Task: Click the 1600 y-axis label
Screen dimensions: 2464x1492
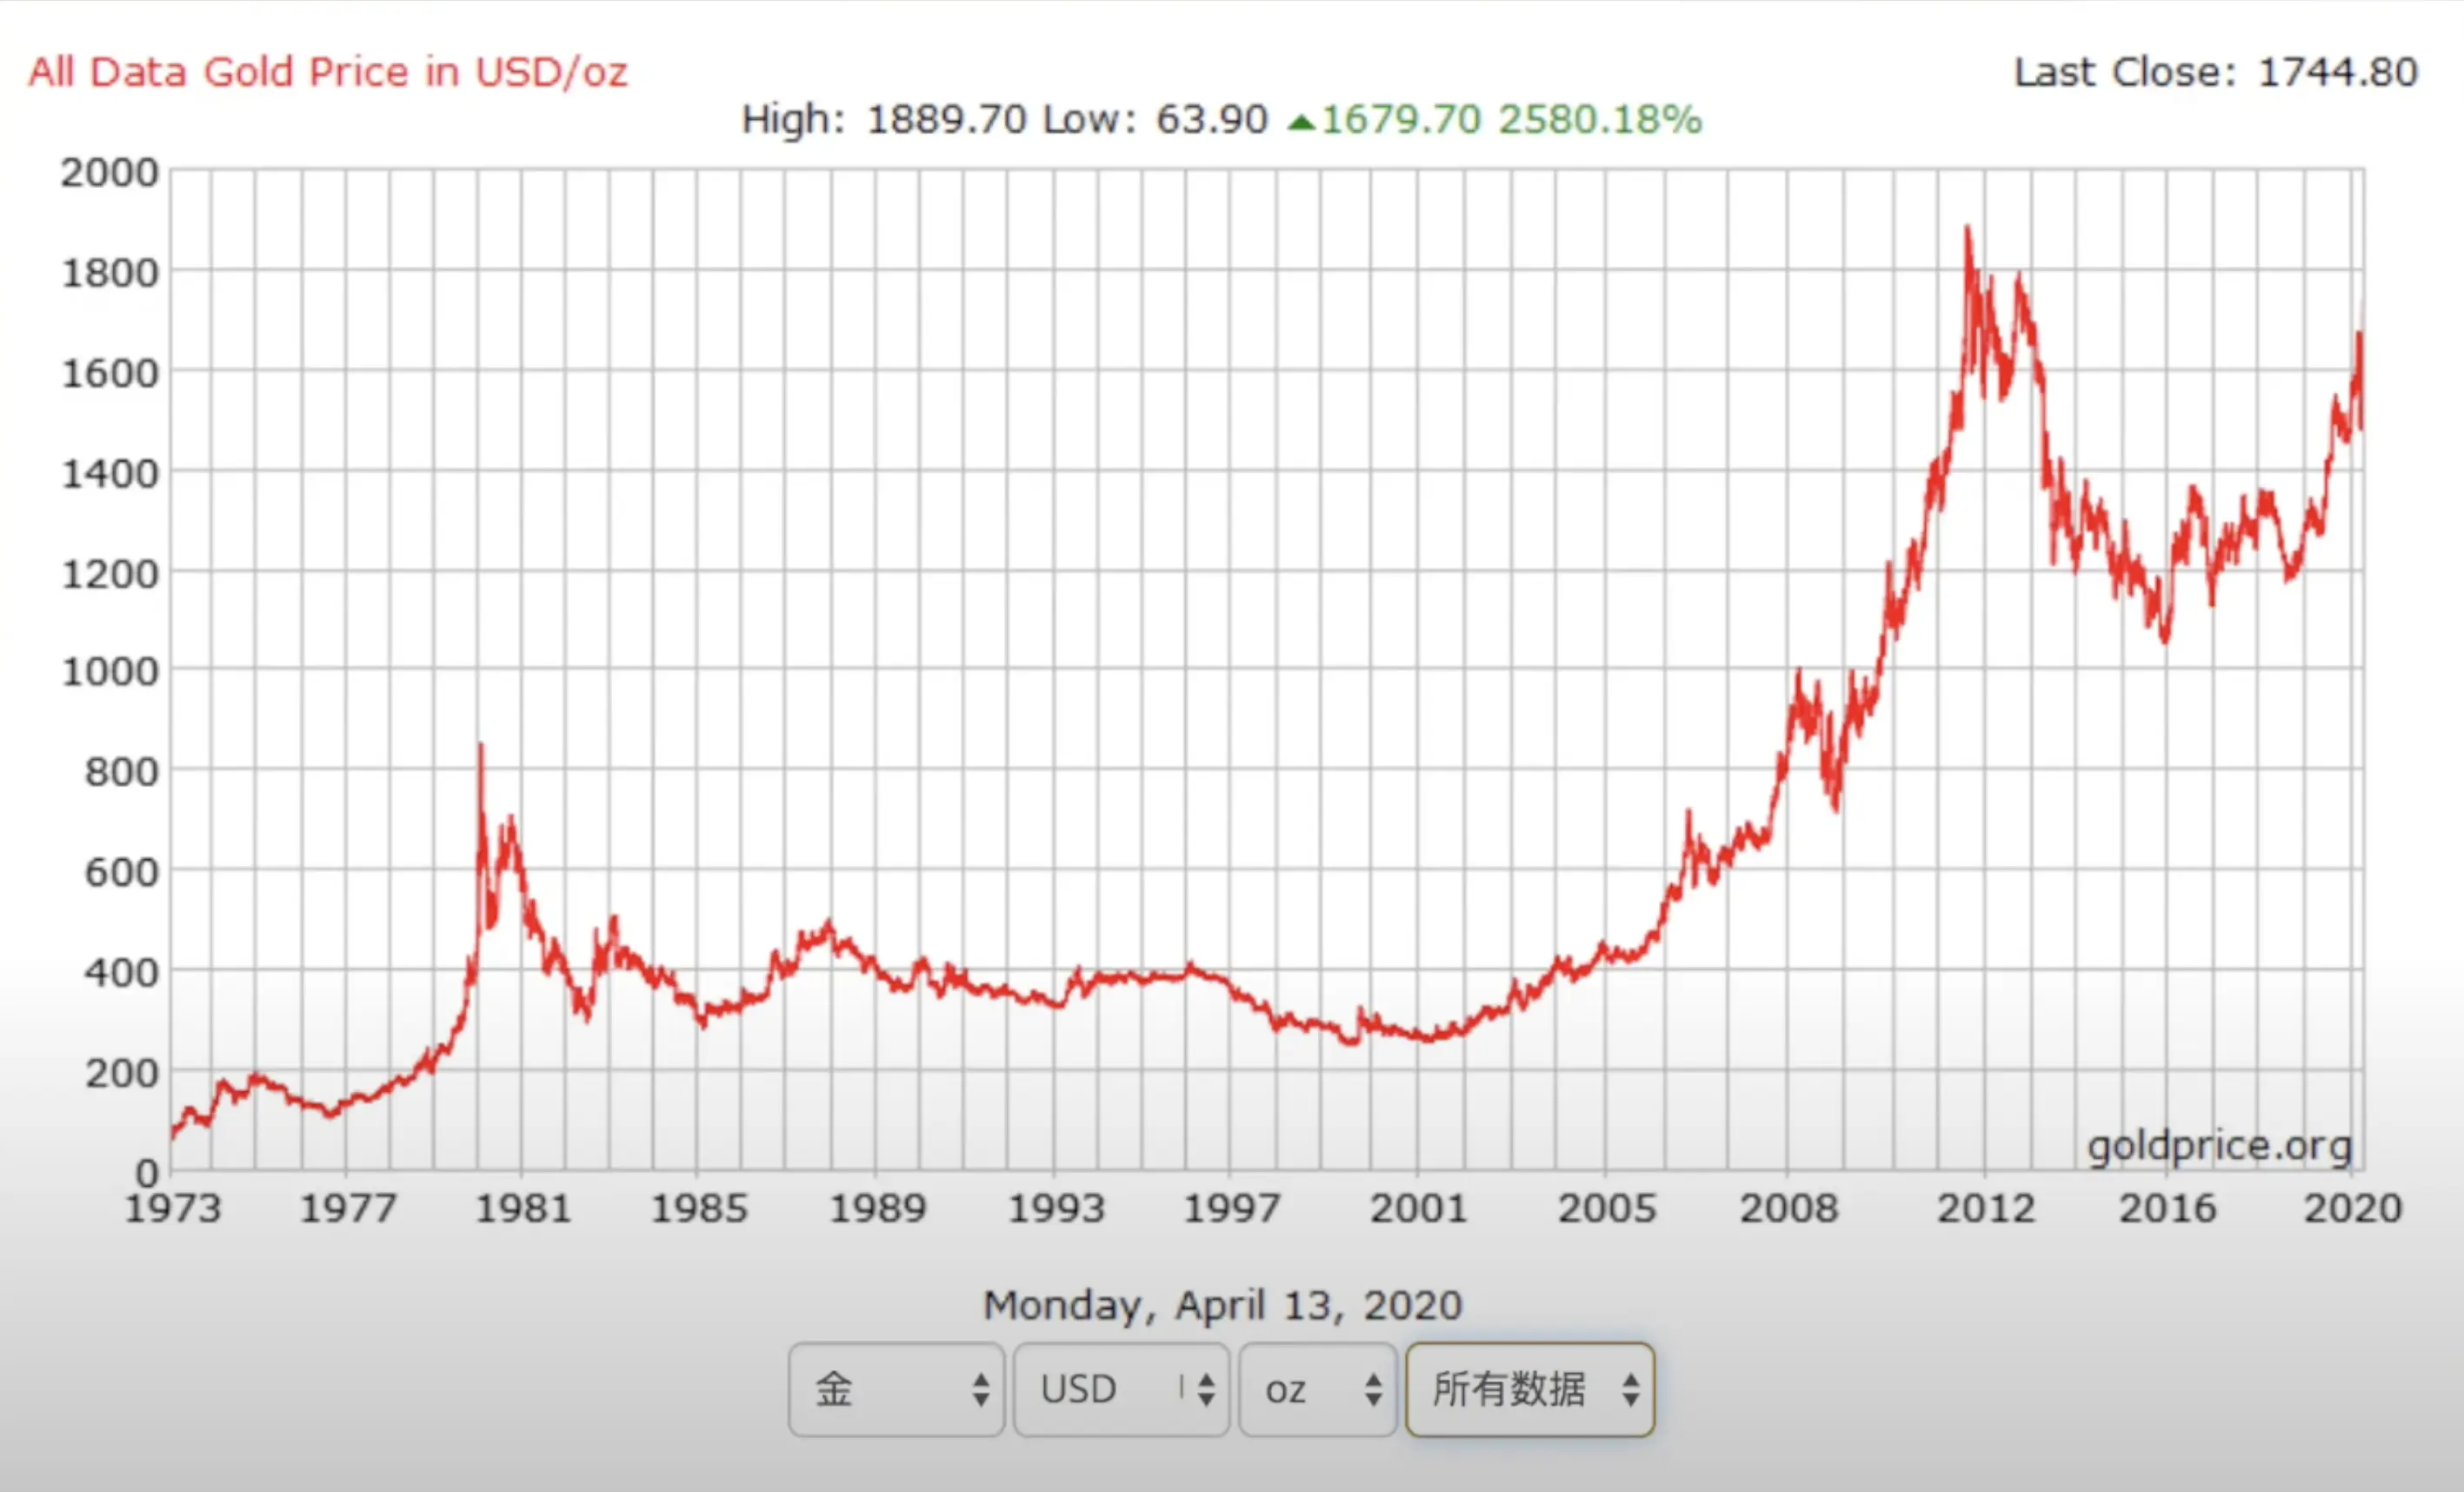Action: point(109,374)
